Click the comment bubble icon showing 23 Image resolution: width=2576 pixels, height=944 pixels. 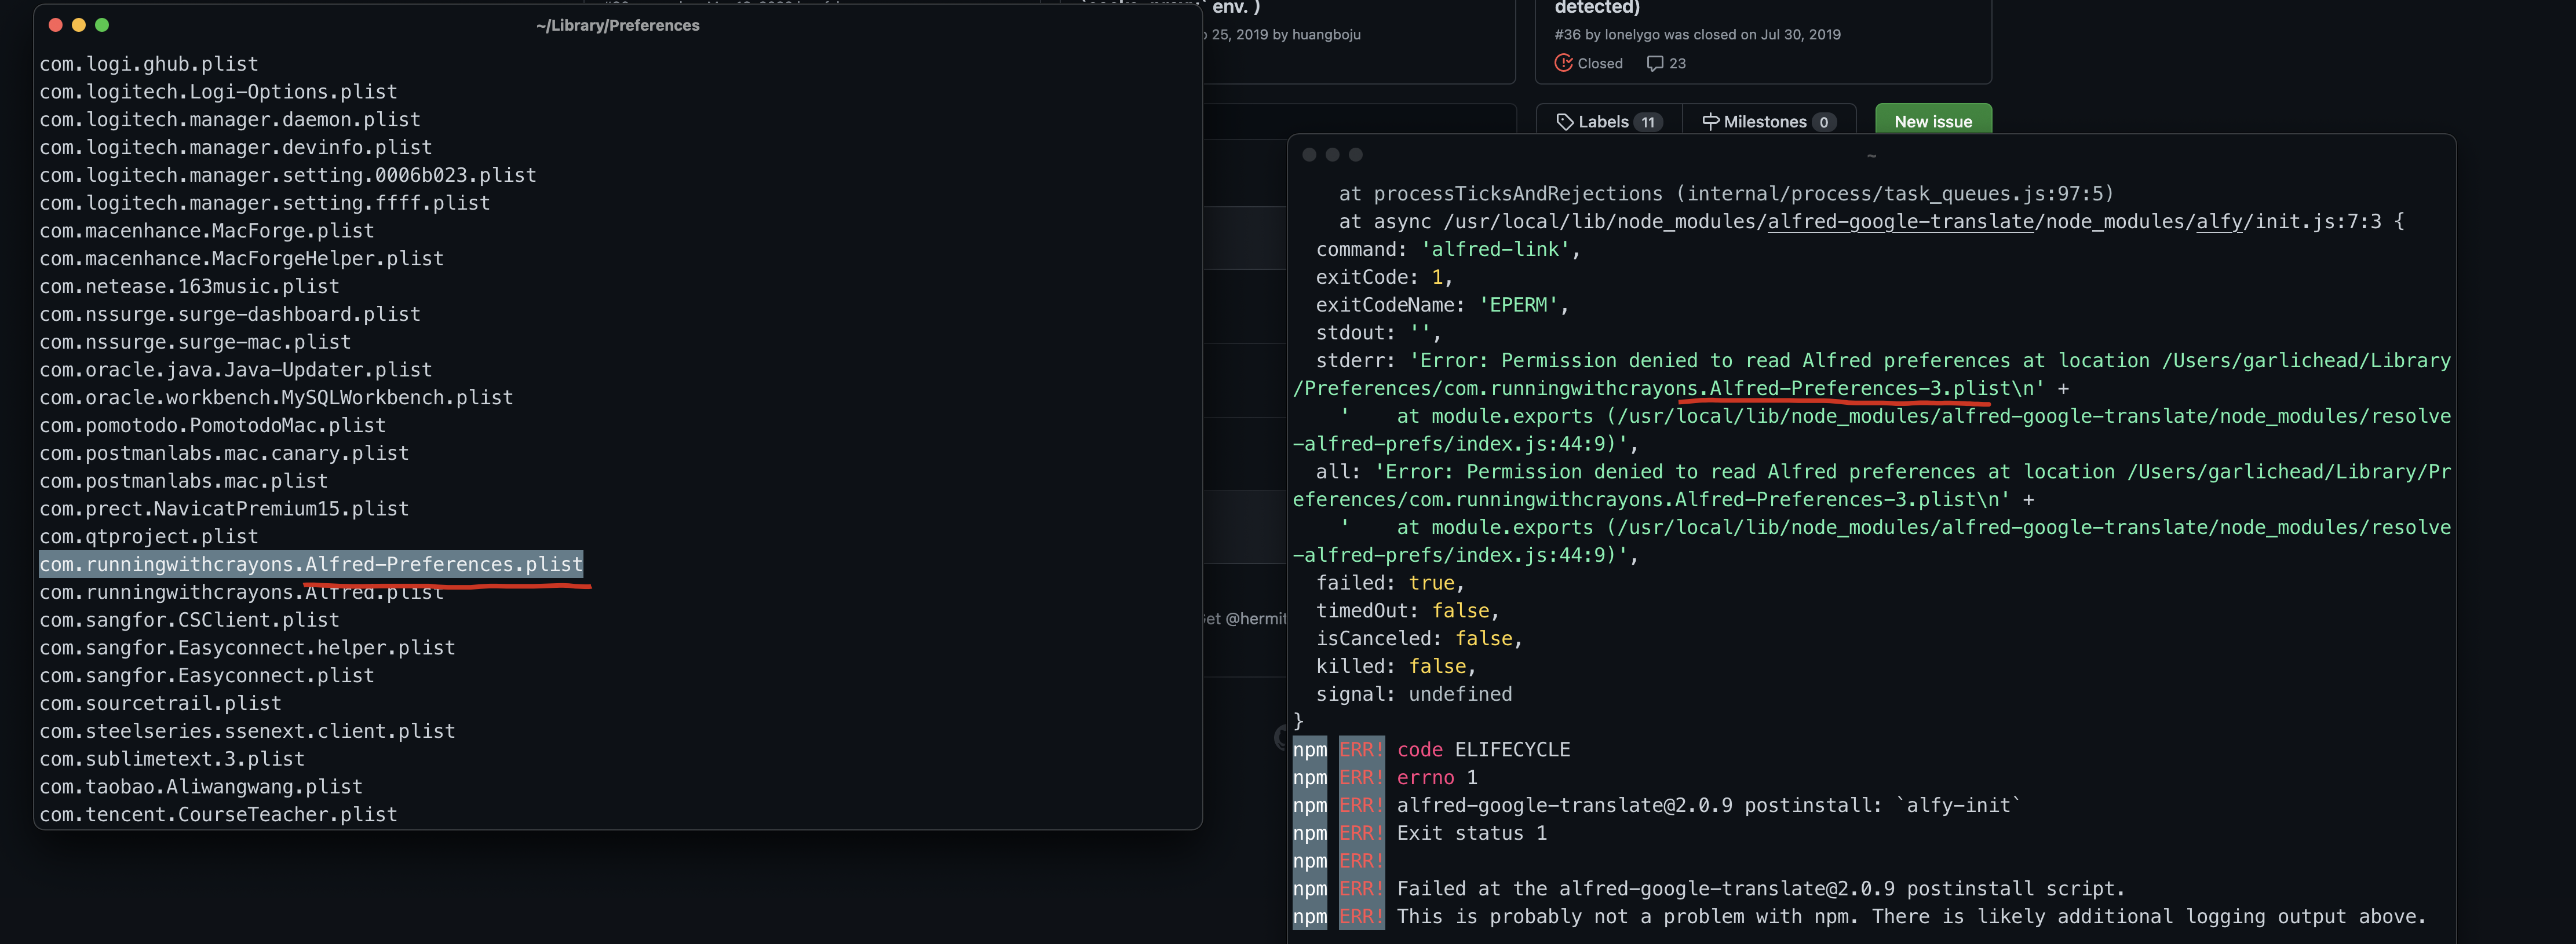coord(1655,63)
